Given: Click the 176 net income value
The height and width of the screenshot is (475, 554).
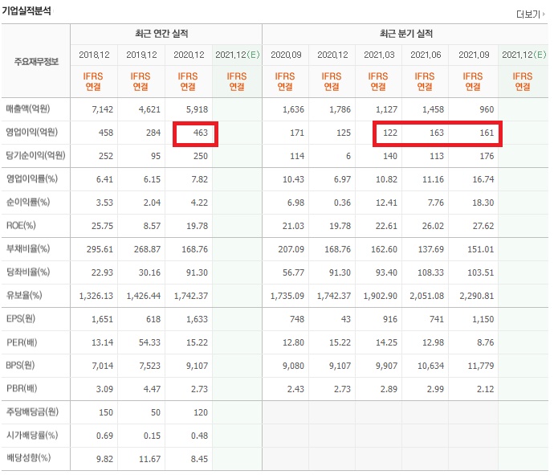Looking at the screenshot, I should (487, 157).
